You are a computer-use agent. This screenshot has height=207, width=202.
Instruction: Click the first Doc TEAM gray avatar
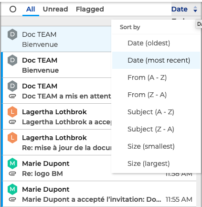click(x=12, y=34)
